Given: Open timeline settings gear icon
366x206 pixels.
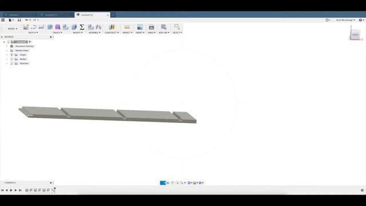Looking at the screenshot, I should (362, 191).
